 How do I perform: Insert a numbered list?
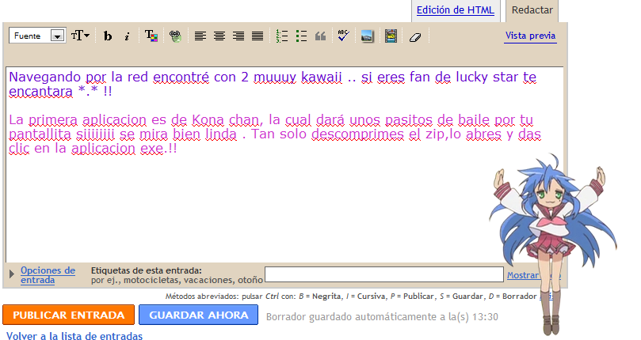(x=281, y=36)
